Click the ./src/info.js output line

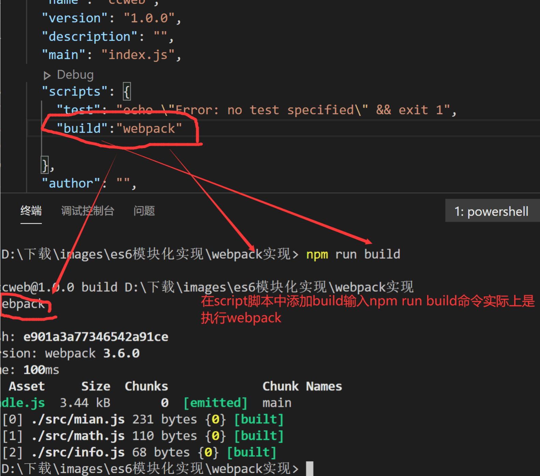pos(139,452)
